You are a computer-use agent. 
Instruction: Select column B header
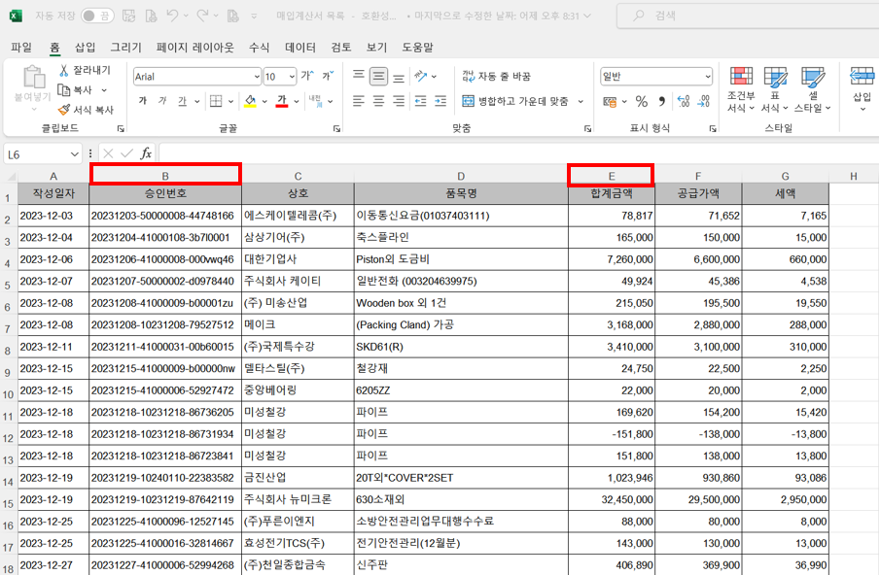[165, 176]
